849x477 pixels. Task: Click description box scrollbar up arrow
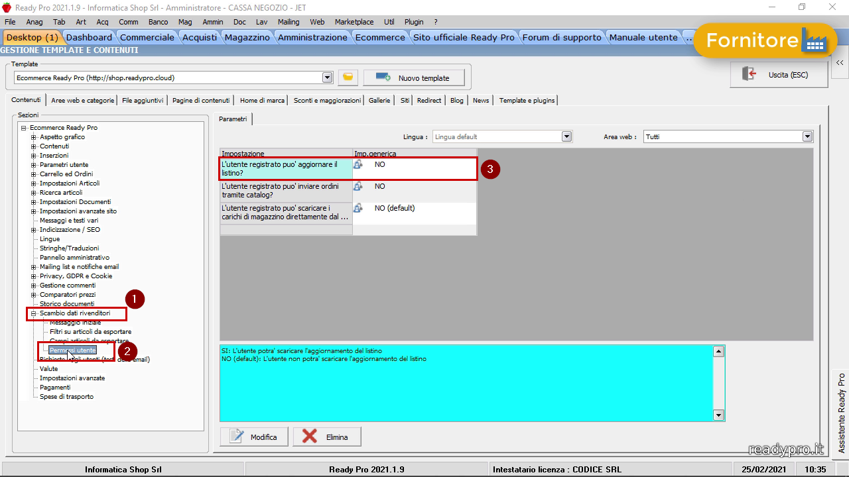pos(718,351)
